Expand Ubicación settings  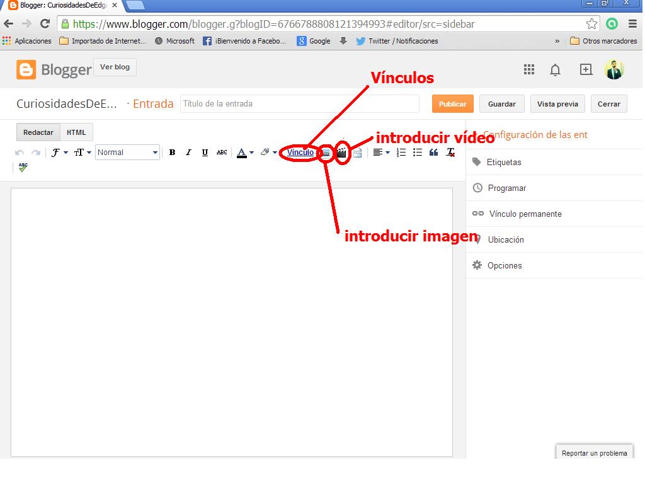[x=554, y=240]
